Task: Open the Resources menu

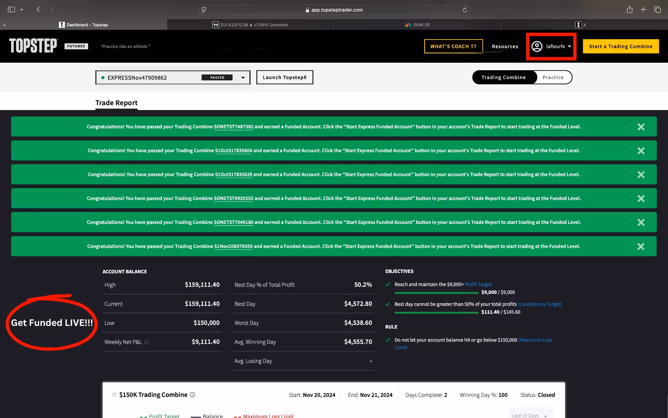Action: tap(505, 46)
